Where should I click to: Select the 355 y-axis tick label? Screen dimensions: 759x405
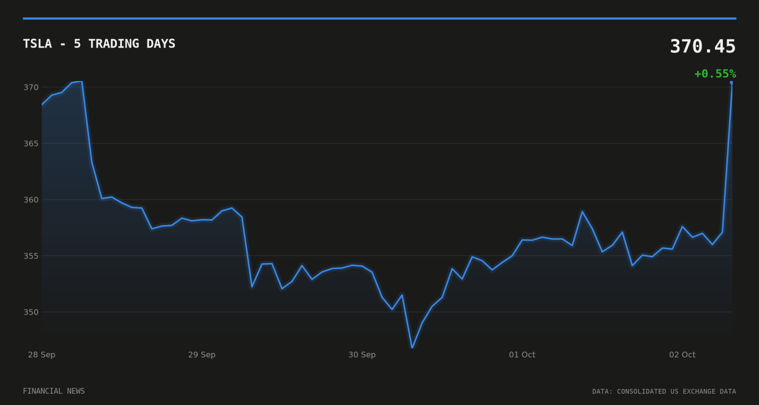coord(31,256)
